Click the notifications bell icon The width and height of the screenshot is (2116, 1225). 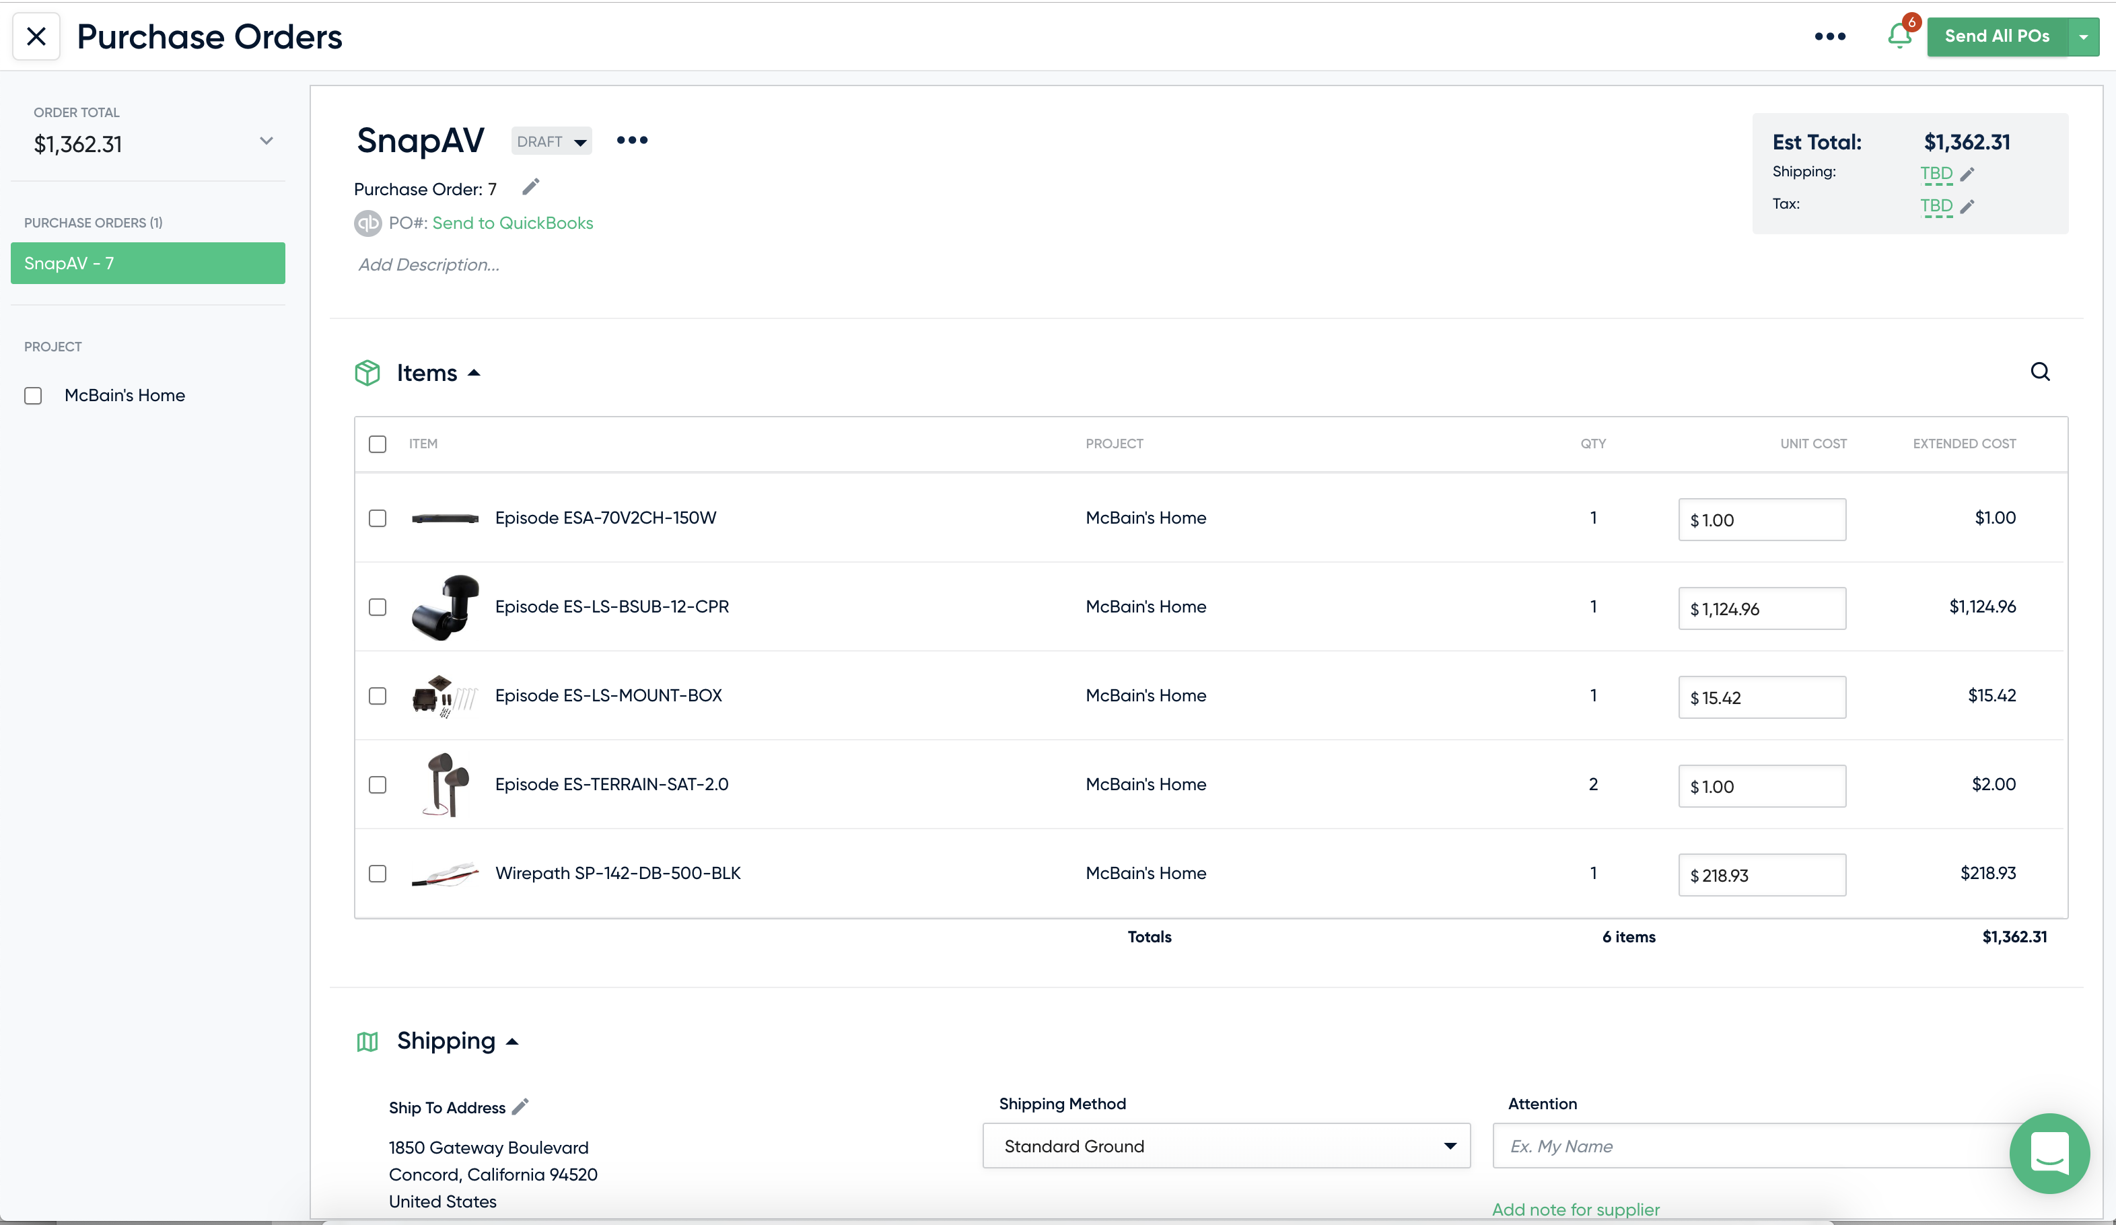coord(1900,36)
